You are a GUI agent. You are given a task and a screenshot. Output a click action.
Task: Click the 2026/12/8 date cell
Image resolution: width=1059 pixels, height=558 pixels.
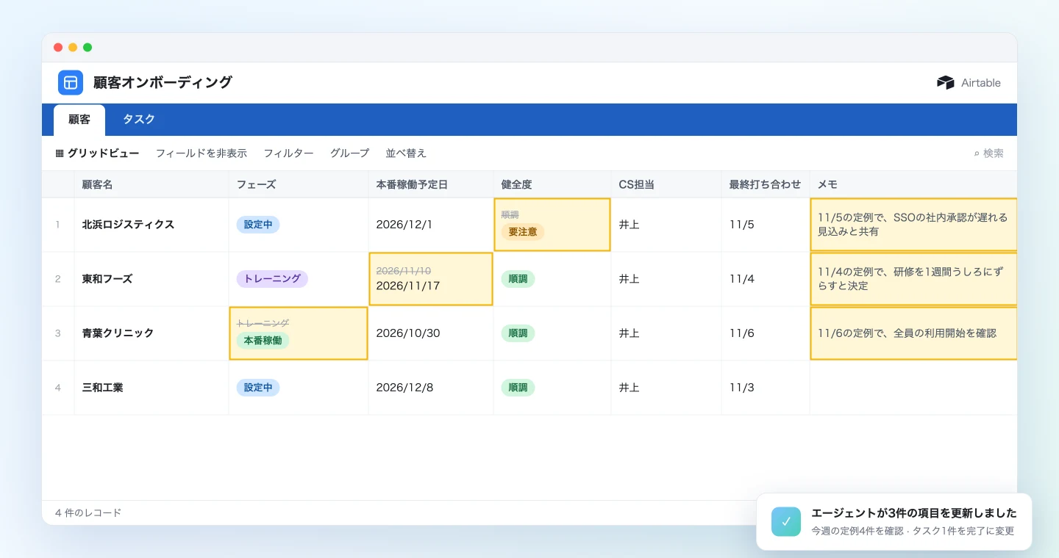coord(431,388)
